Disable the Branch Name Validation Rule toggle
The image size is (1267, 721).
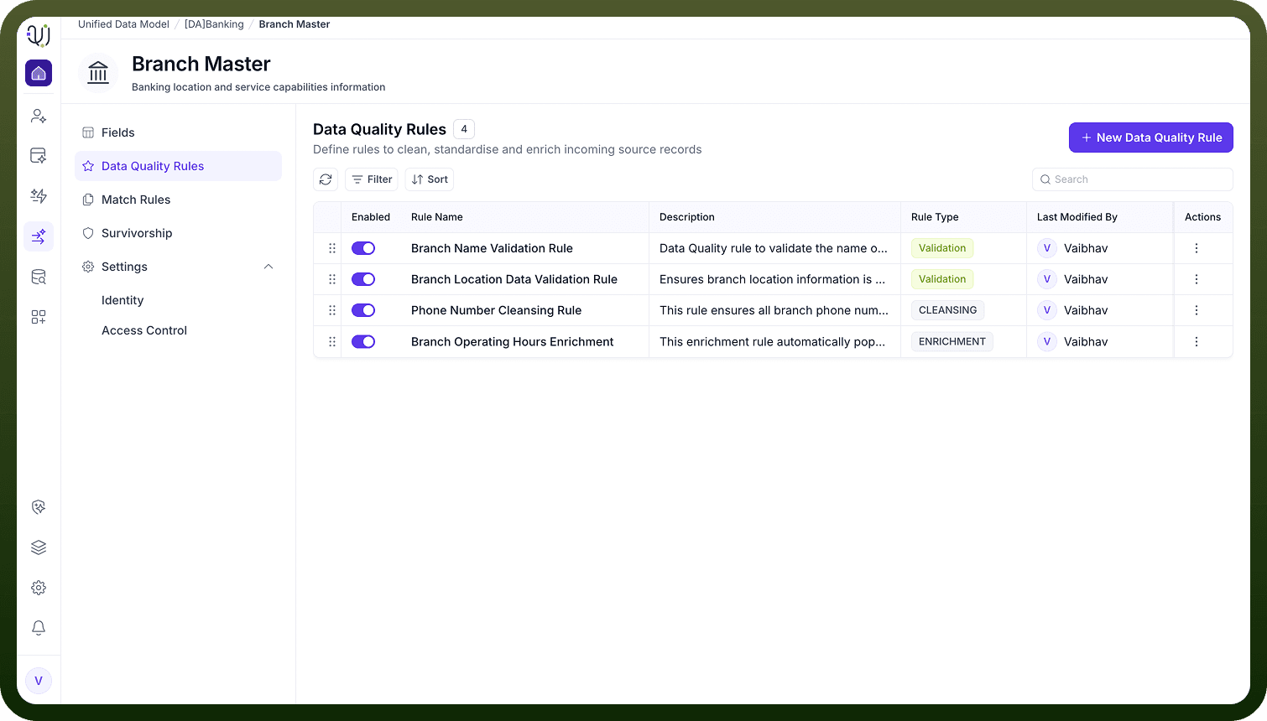(363, 248)
